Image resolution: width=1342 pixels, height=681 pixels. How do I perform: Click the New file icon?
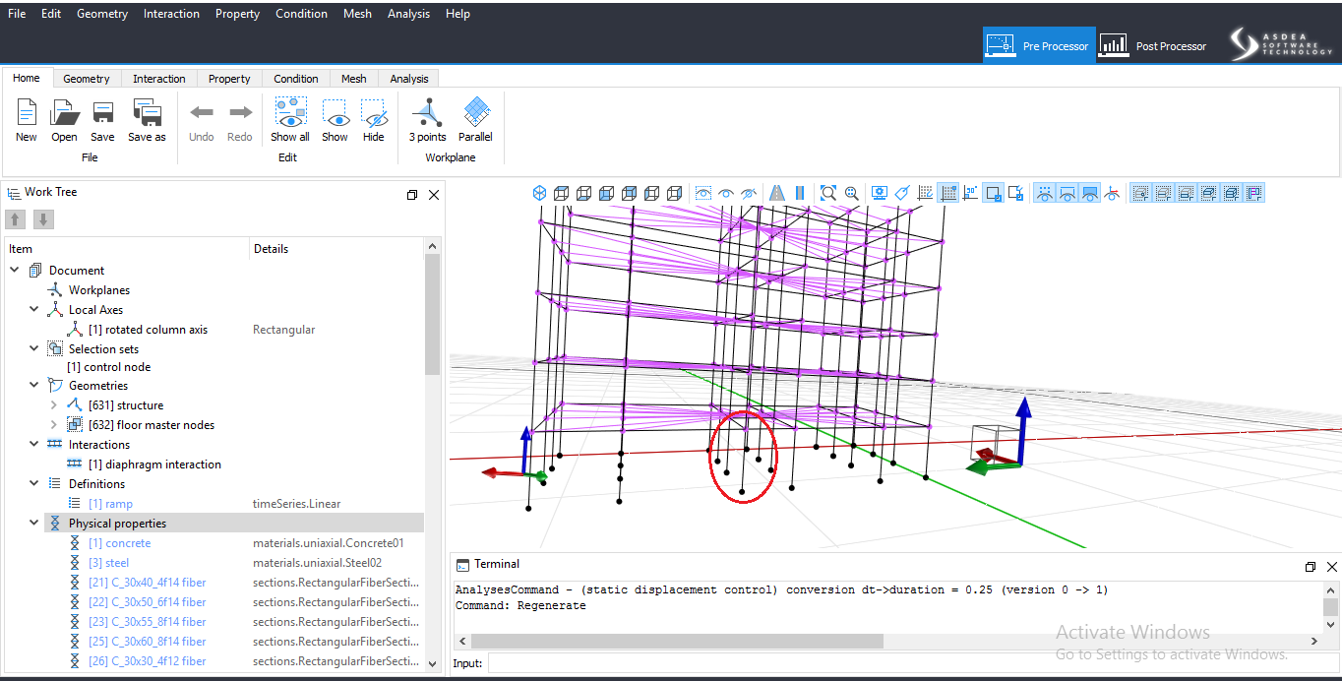27,113
